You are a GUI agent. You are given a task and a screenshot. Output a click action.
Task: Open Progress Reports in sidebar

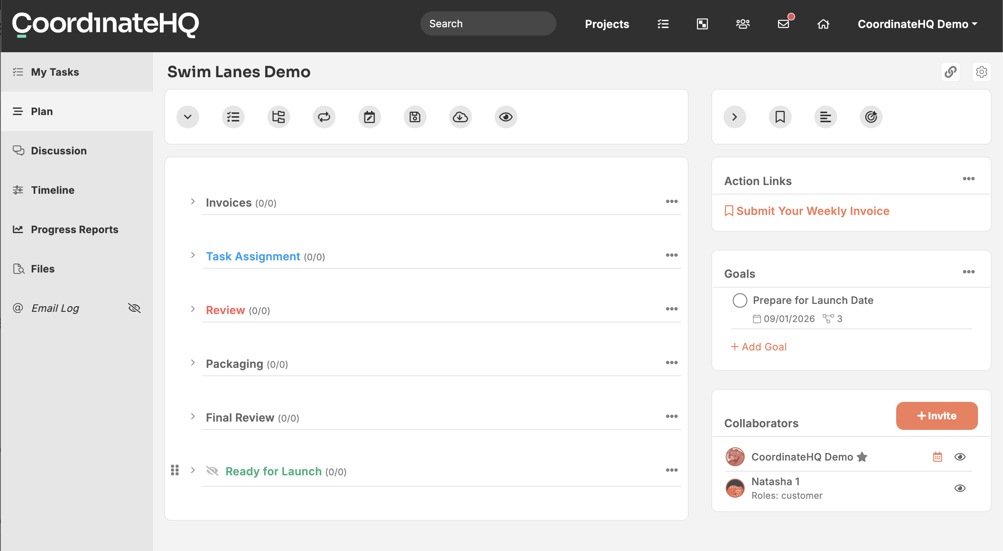click(x=77, y=229)
